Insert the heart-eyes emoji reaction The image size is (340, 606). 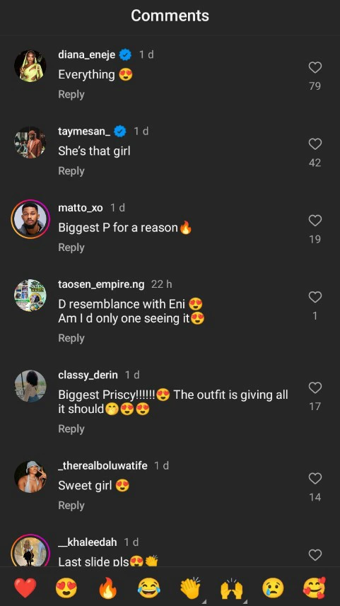click(x=66, y=588)
